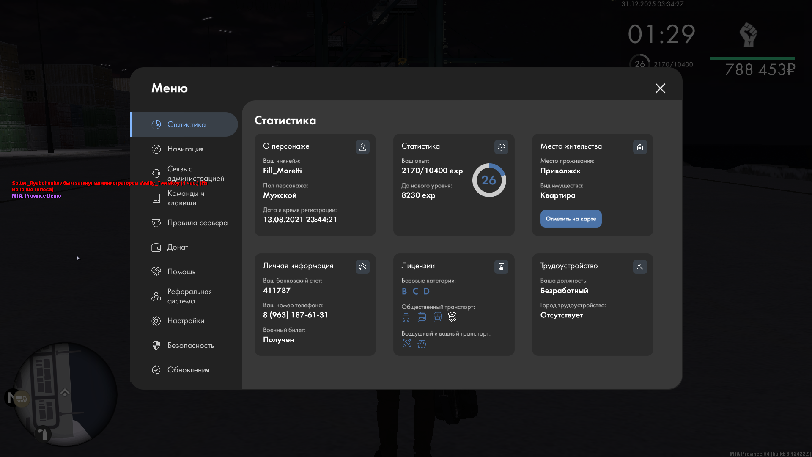This screenshot has height=457, width=812.
Task: Click the hammer icon in Трудоустройство card
Action: (x=640, y=267)
